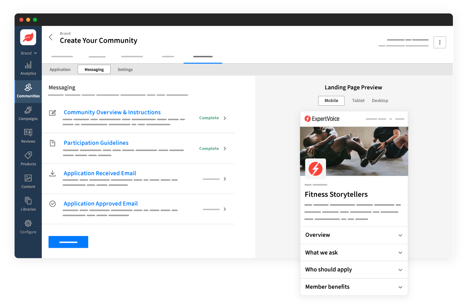Click the Messaging section heading
The width and height of the screenshot is (468, 308).
62,88
